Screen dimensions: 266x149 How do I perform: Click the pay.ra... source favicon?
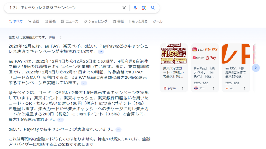pos(165,88)
